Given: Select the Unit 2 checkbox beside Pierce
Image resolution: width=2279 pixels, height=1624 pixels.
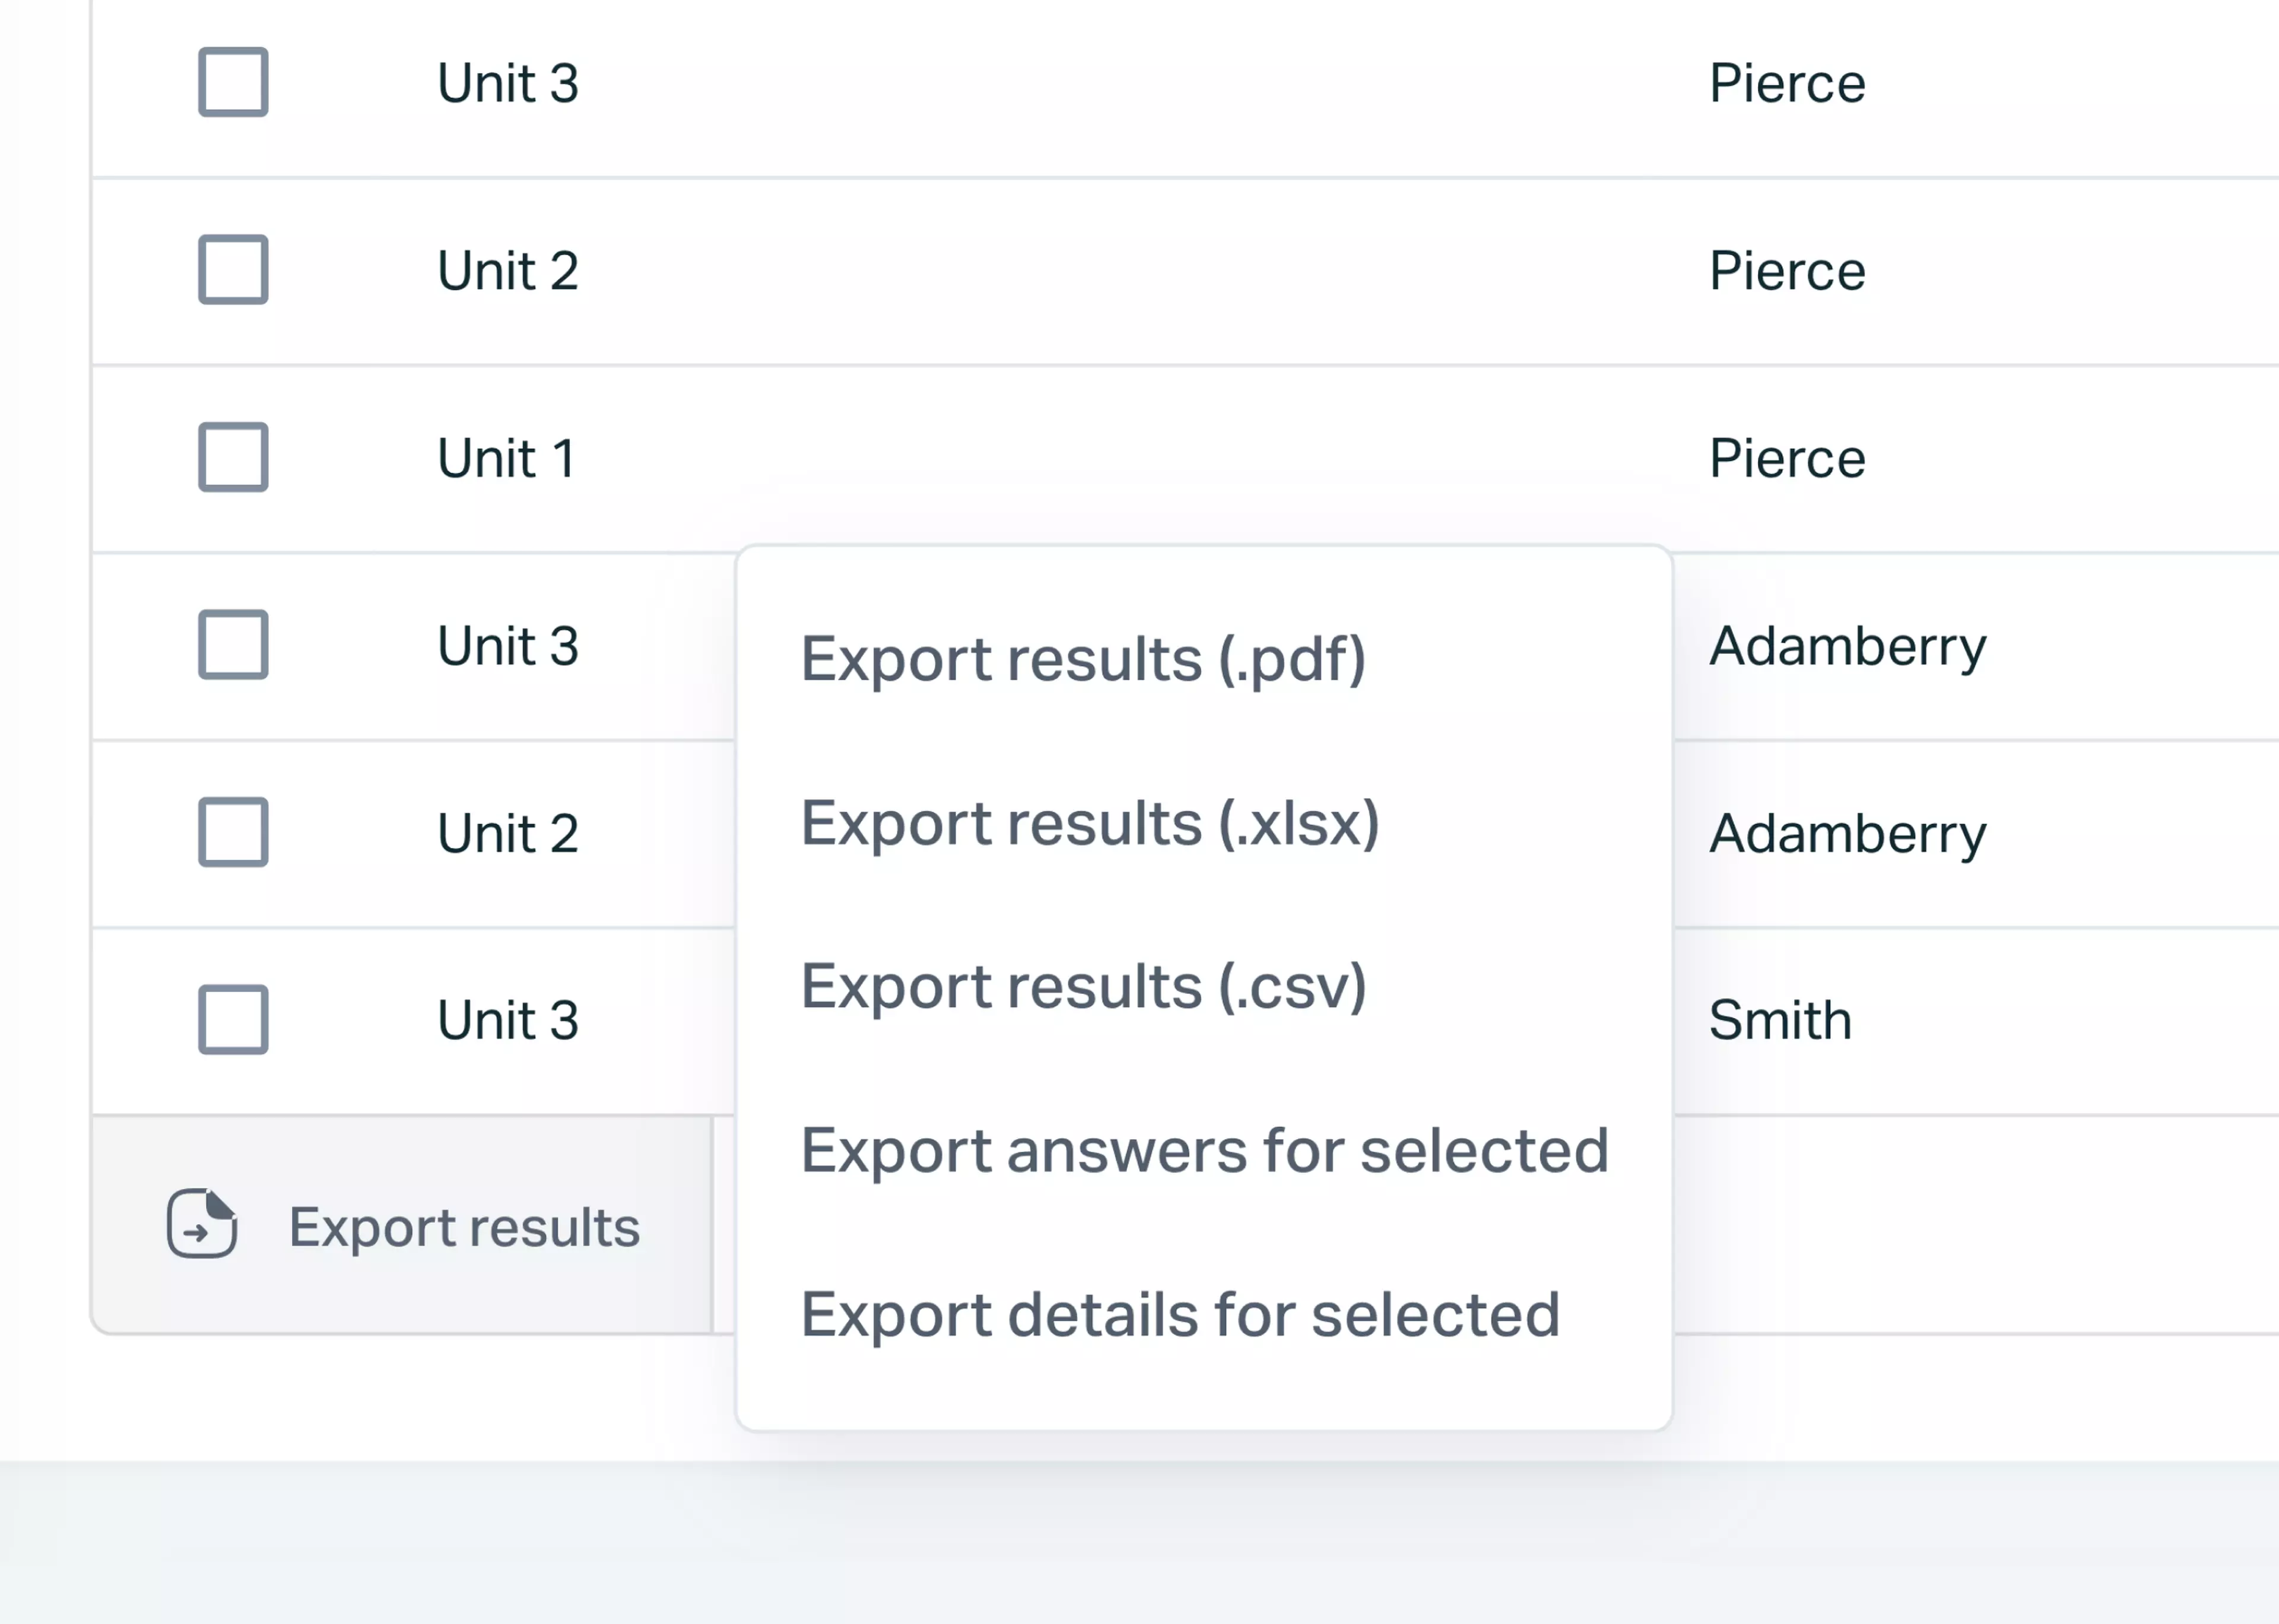Looking at the screenshot, I should click(x=233, y=269).
